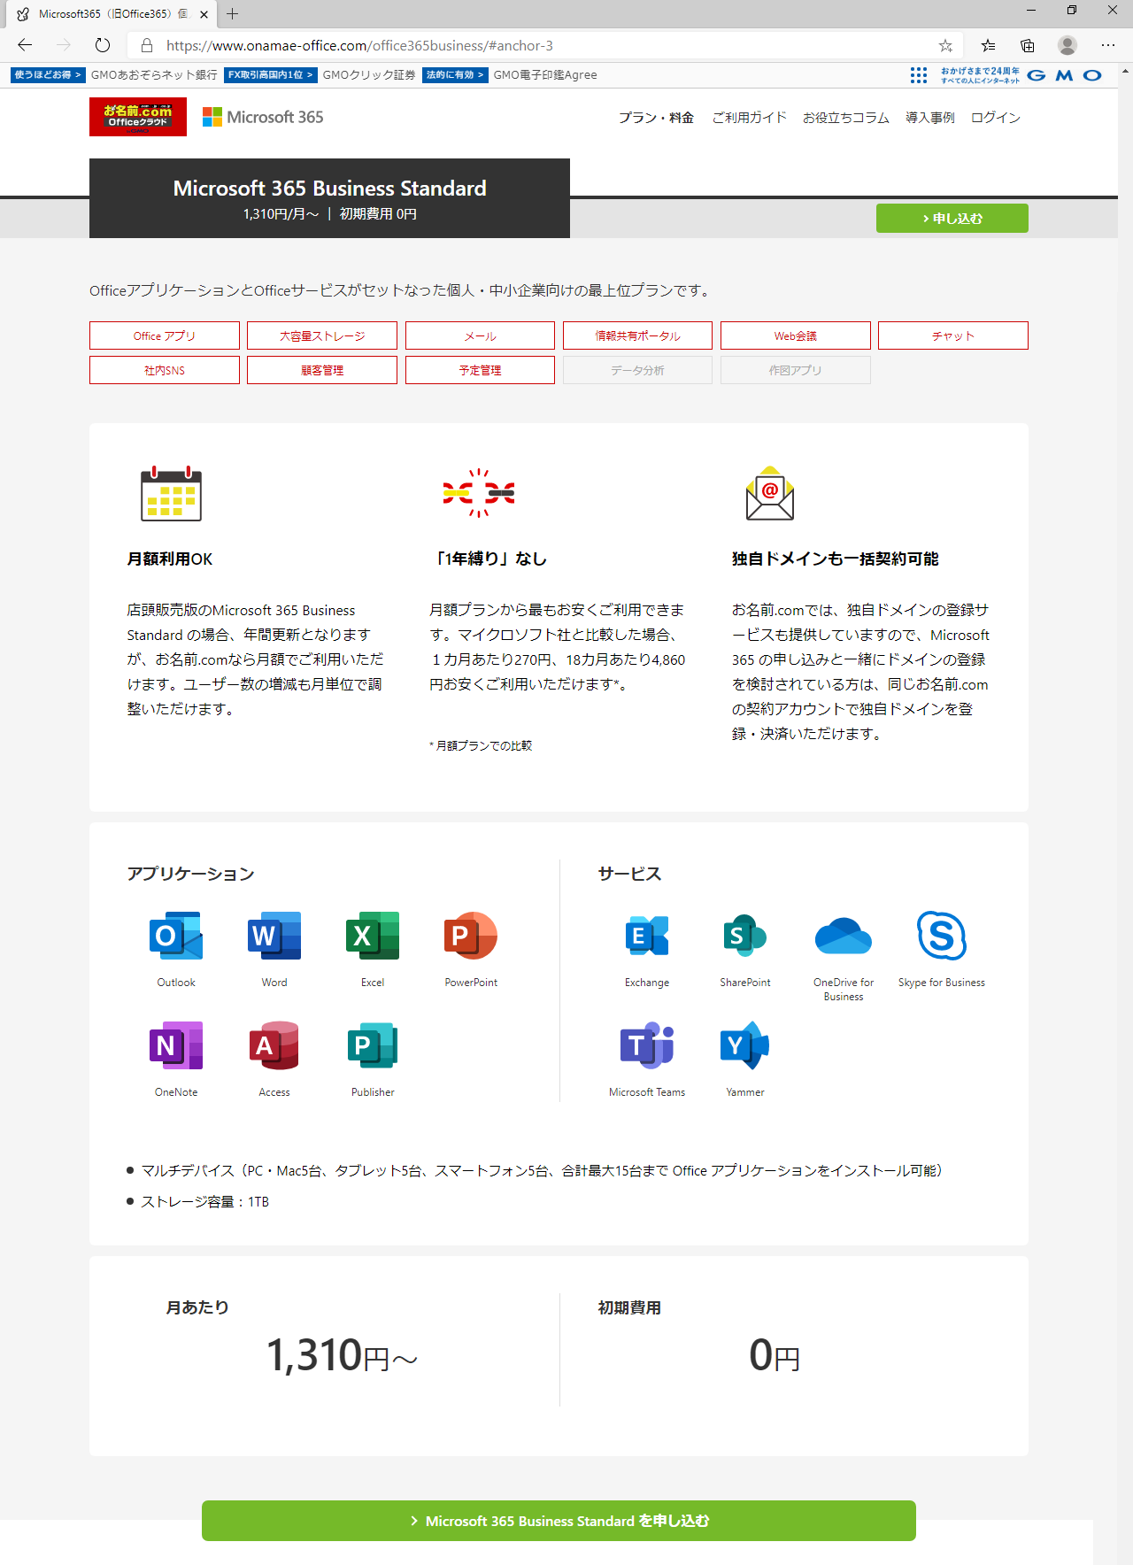Click the お名前.com Officeクラウド logo
Image resolution: width=1133 pixels, height=1565 pixels.
pyautogui.click(x=138, y=117)
